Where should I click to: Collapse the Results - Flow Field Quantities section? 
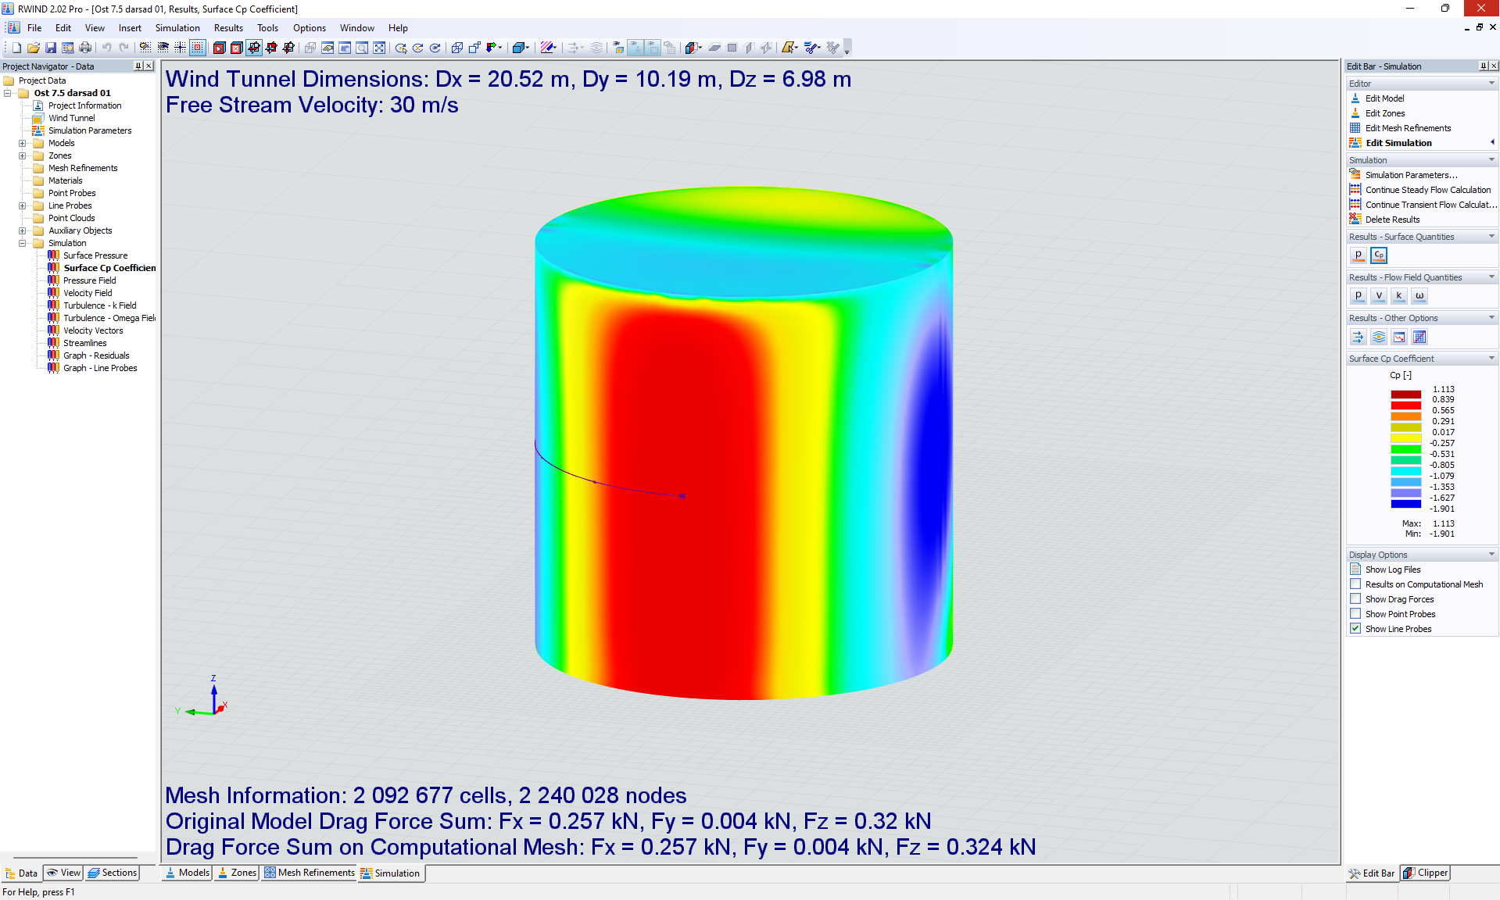point(1491,277)
